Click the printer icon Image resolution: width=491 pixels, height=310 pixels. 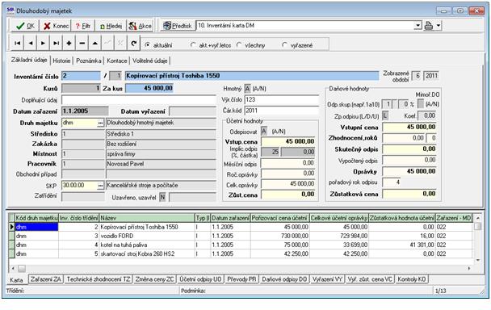pyautogui.click(x=428, y=26)
